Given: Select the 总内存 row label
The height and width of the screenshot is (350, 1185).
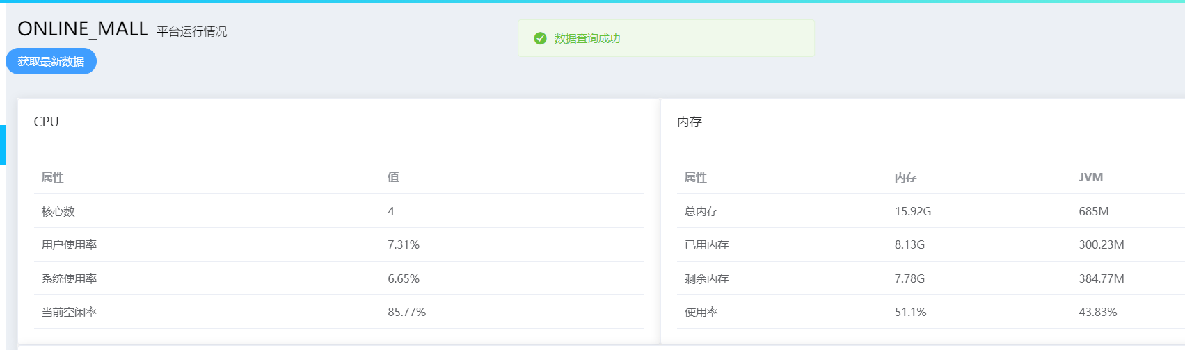Looking at the screenshot, I should (701, 211).
